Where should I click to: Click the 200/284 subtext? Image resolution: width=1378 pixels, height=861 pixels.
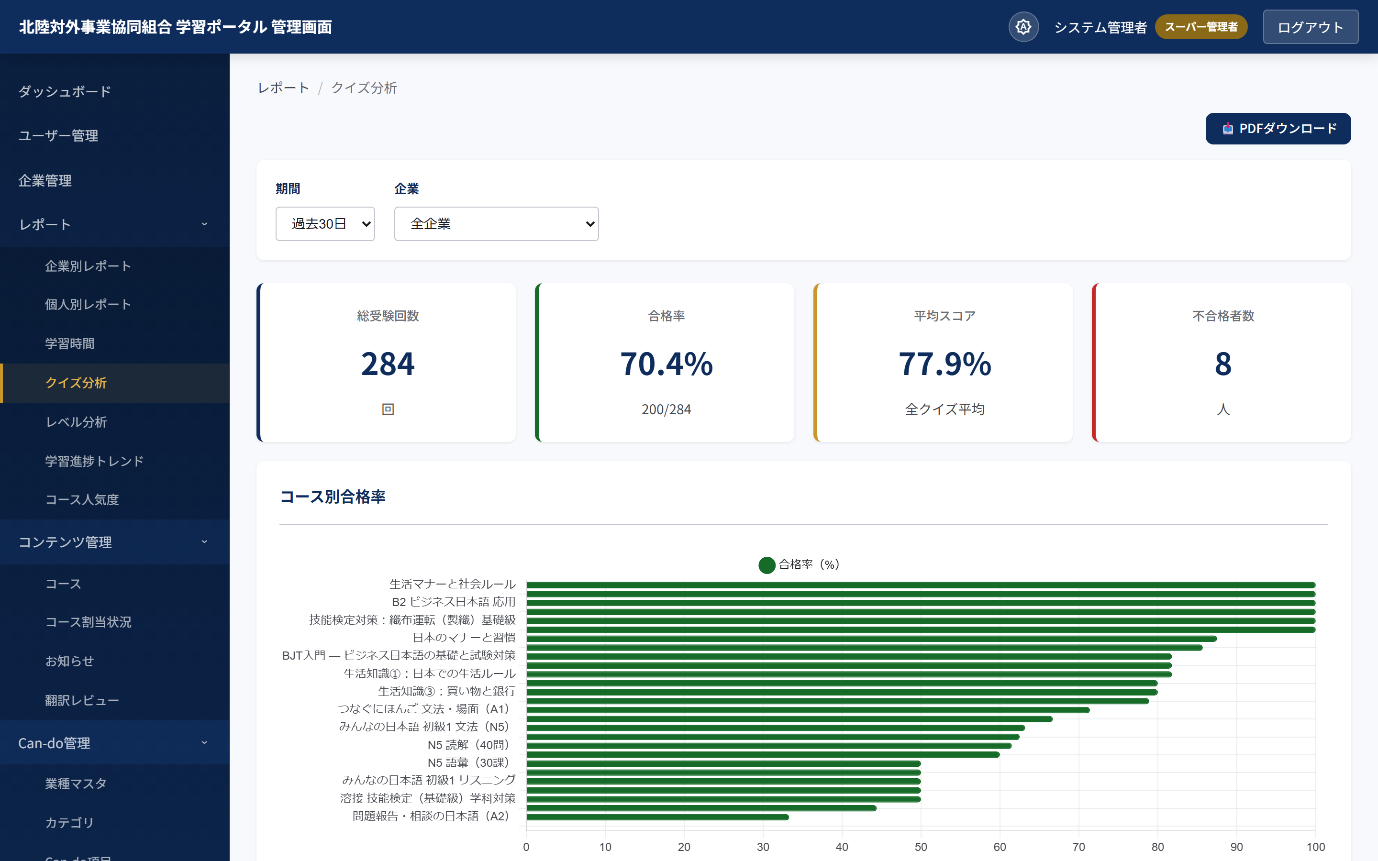point(666,409)
